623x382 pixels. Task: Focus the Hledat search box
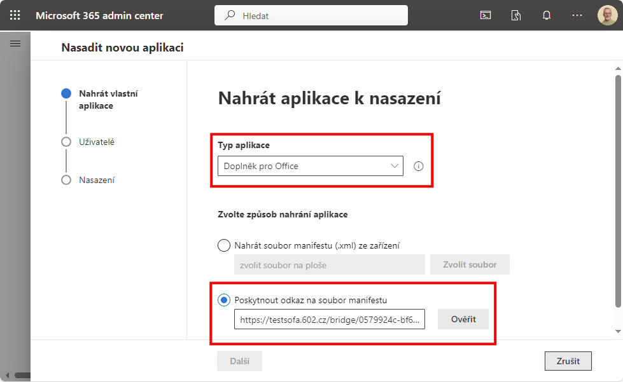[311, 15]
